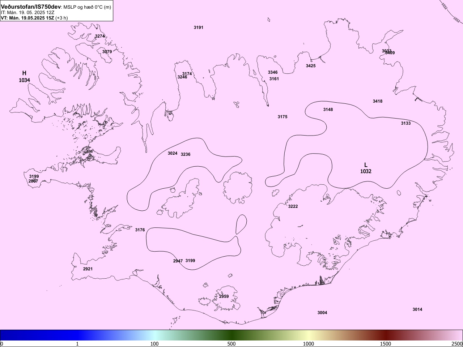Select the 3024 height value

[173, 153]
